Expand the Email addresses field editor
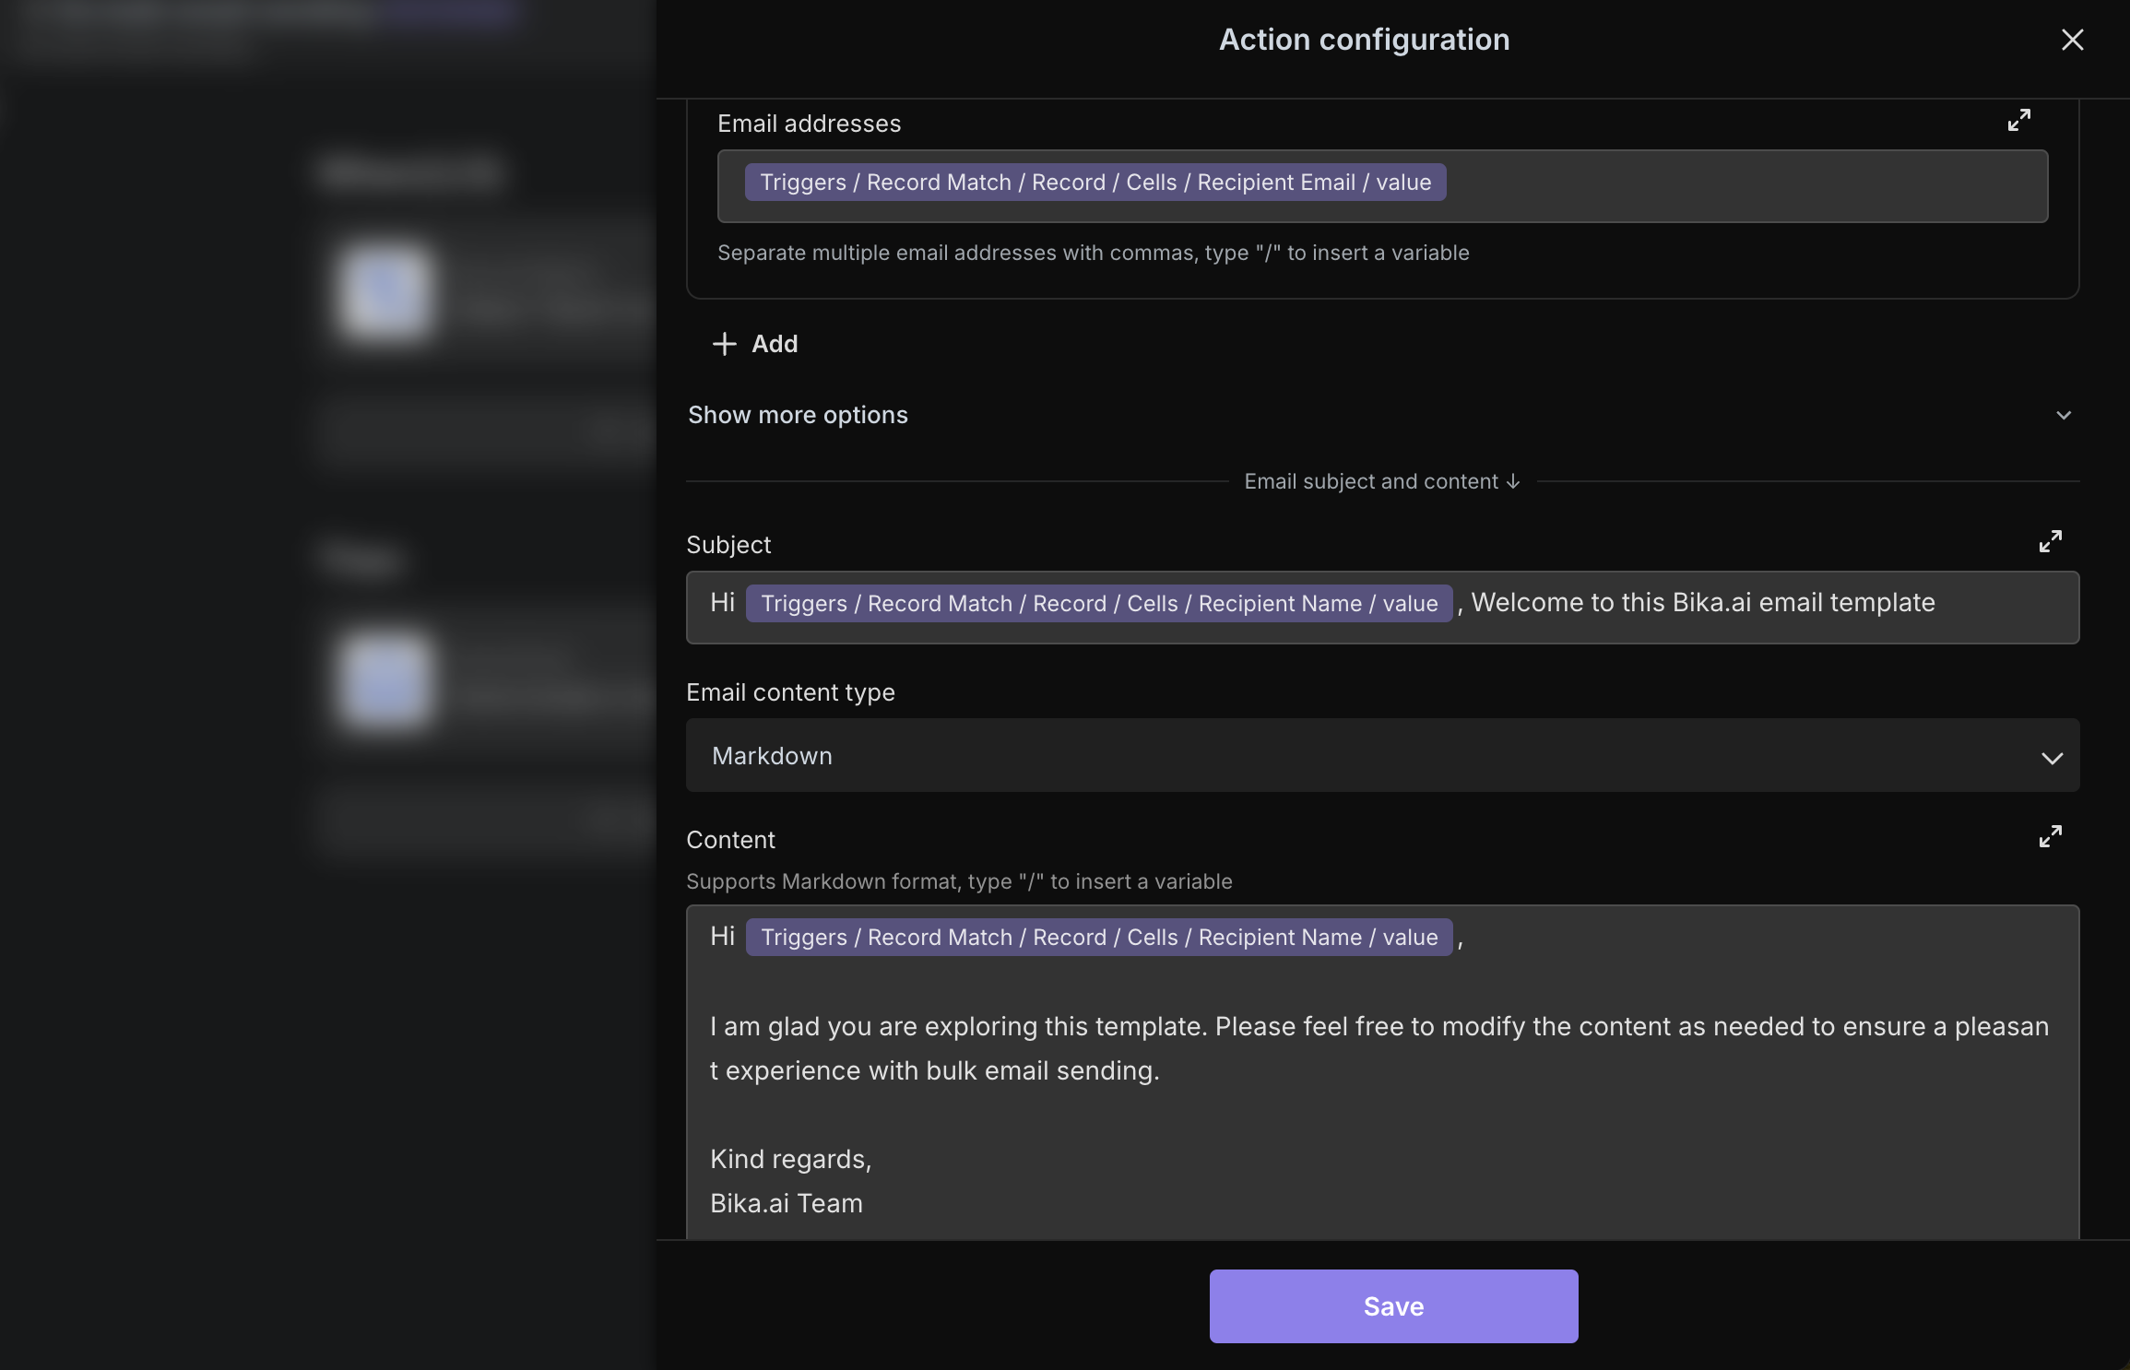This screenshot has width=2130, height=1370. [x=2019, y=121]
